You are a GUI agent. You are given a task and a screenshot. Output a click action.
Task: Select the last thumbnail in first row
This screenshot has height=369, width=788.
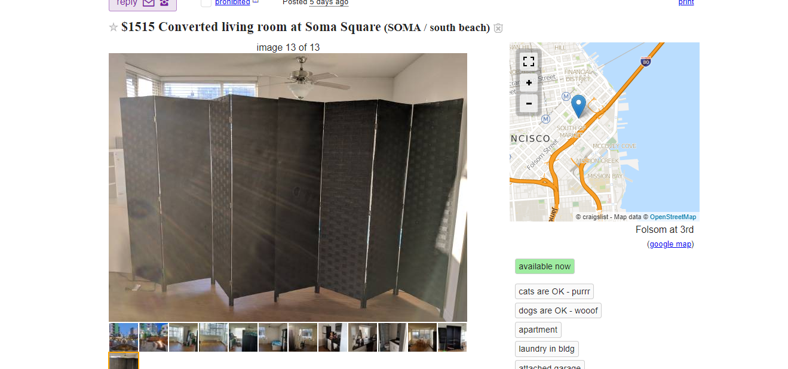[x=452, y=337]
